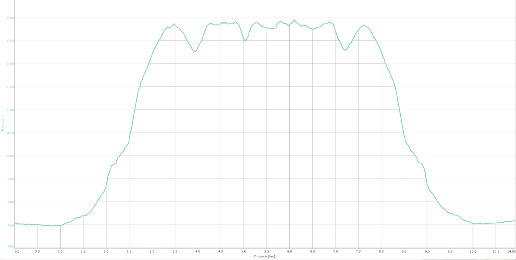
Task: Click the "Elevation (m)" axis title
Action: 3,121
